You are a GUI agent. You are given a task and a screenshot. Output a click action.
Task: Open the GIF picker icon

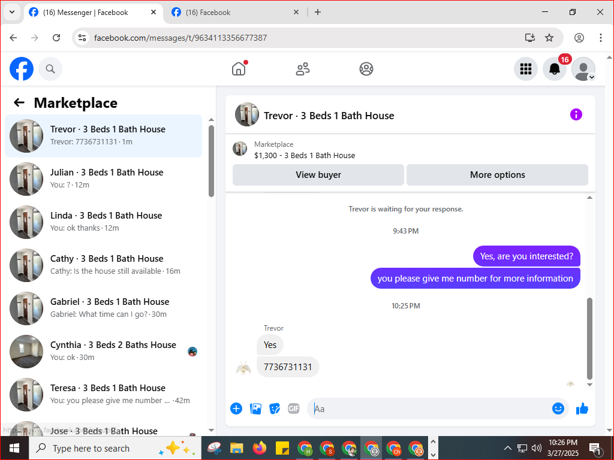tap(294, 408)
